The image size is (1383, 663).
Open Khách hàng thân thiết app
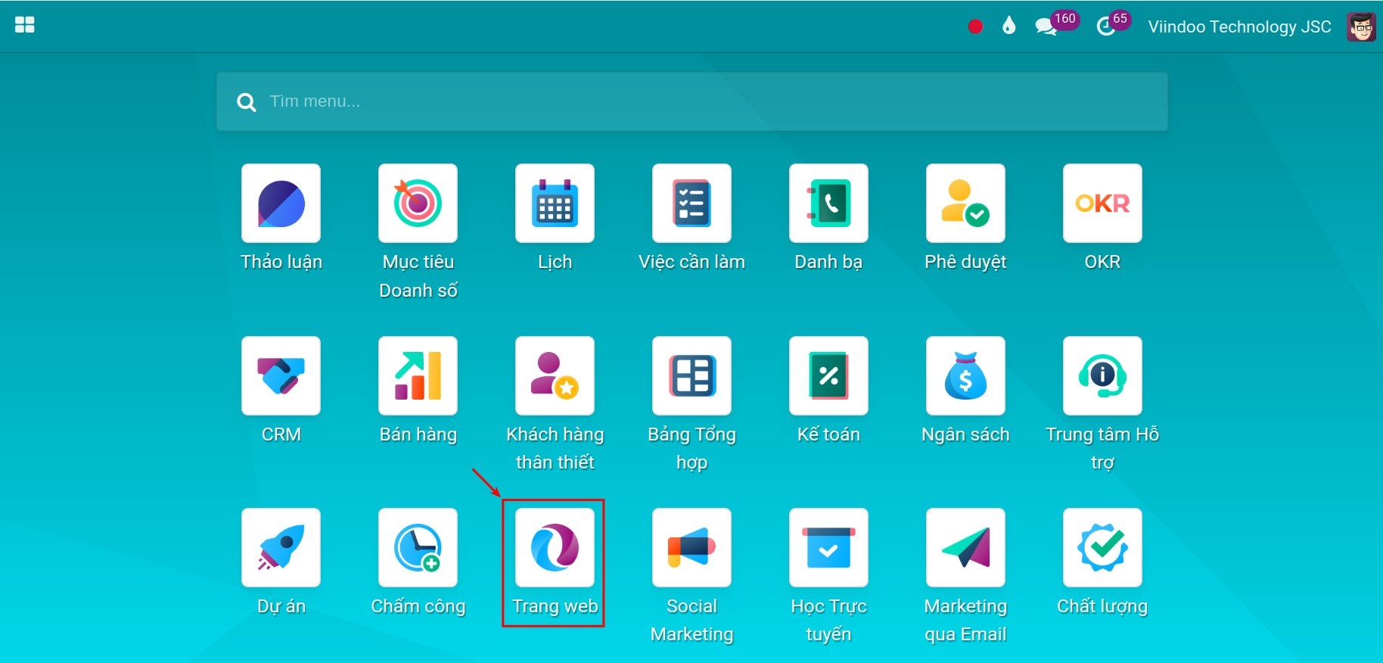coord(555,376)
